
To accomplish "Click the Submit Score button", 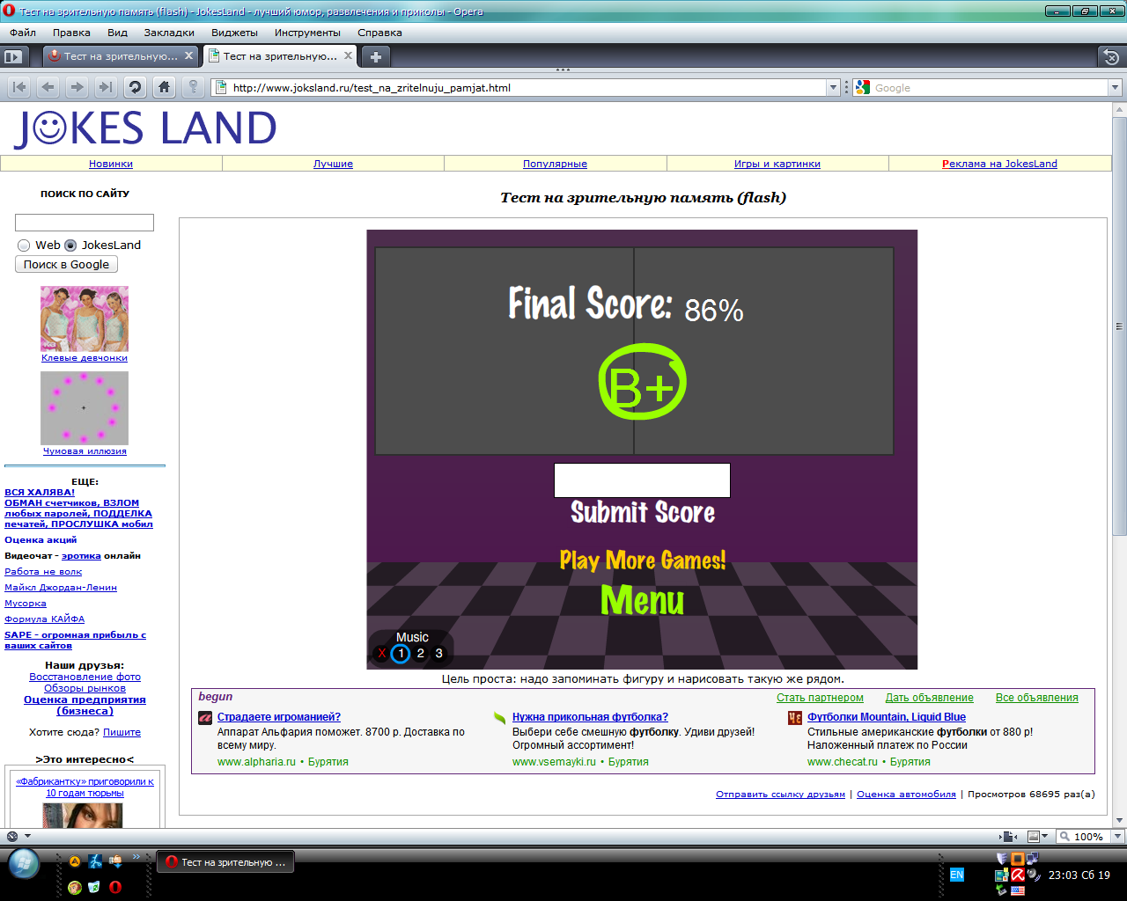I will (x=642, y=513).
